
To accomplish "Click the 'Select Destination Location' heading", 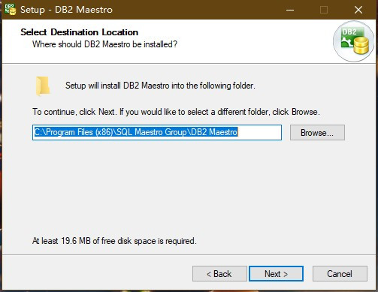I will click(79, 32).
